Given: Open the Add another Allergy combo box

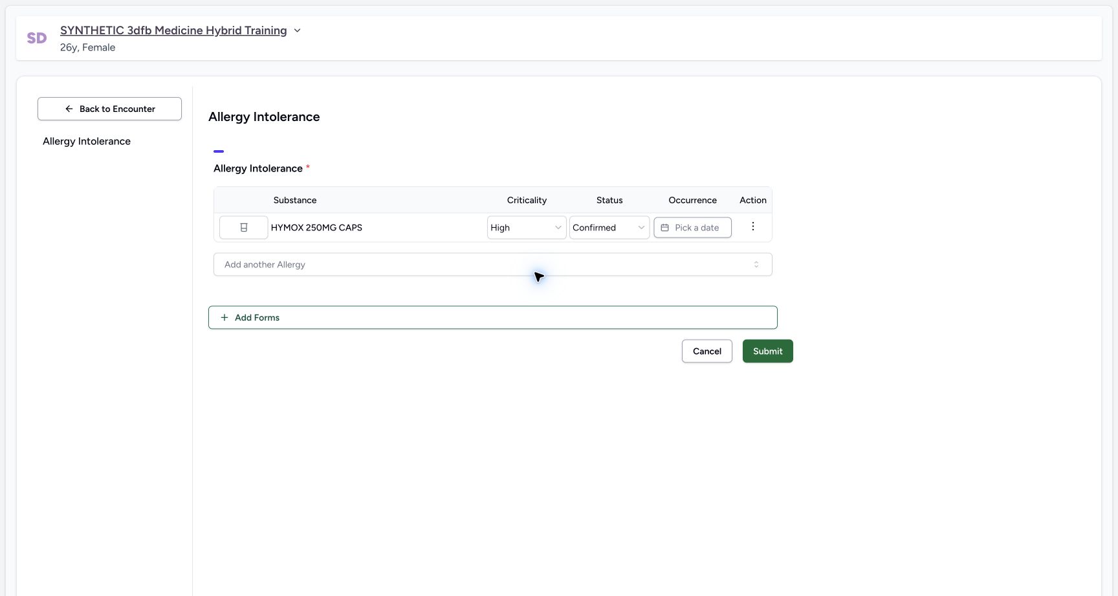Looking at the screenshot, I should coord(493,265).
